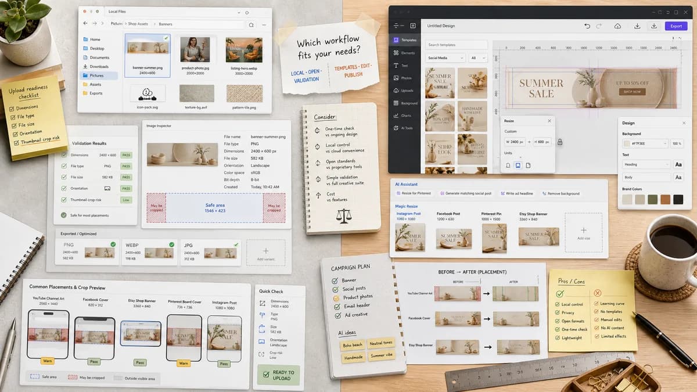Toggle File size checkbox in Validation Results
This screenshot has width=697, height=392.
(64, 177)
